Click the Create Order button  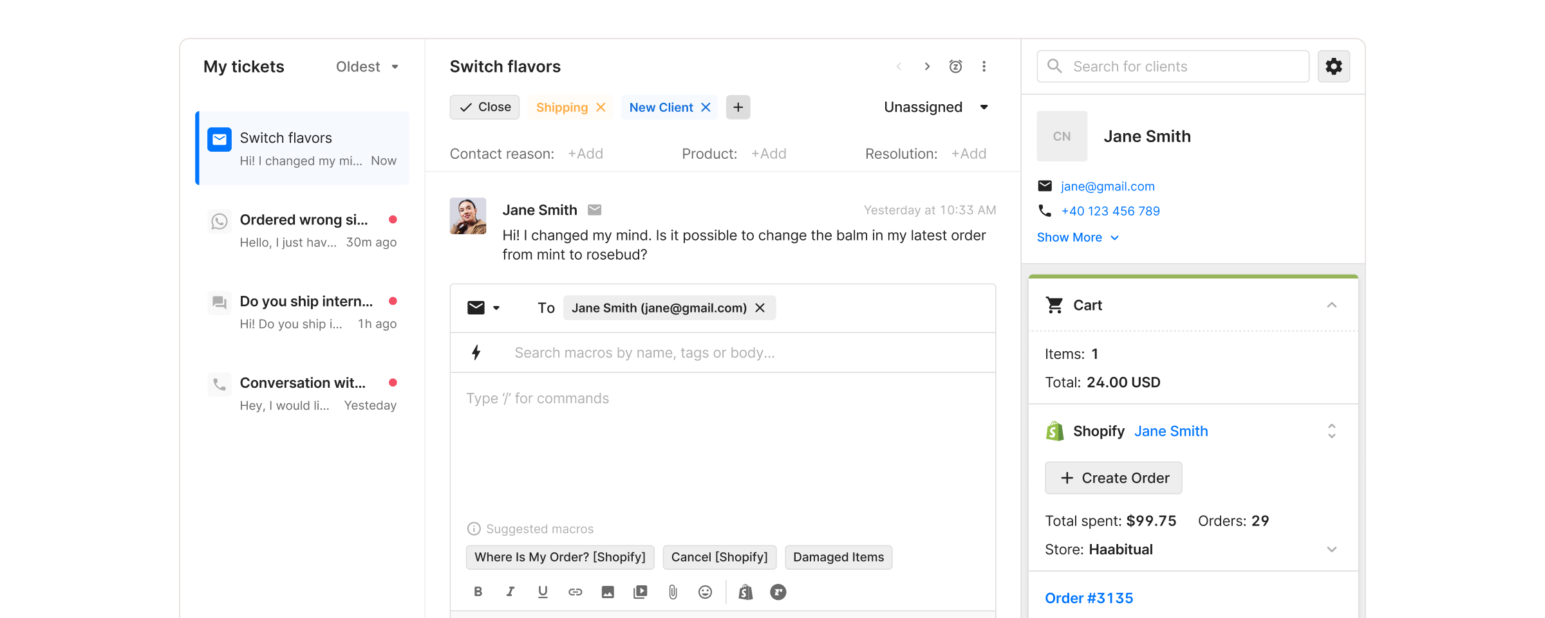click(1113, 478)
